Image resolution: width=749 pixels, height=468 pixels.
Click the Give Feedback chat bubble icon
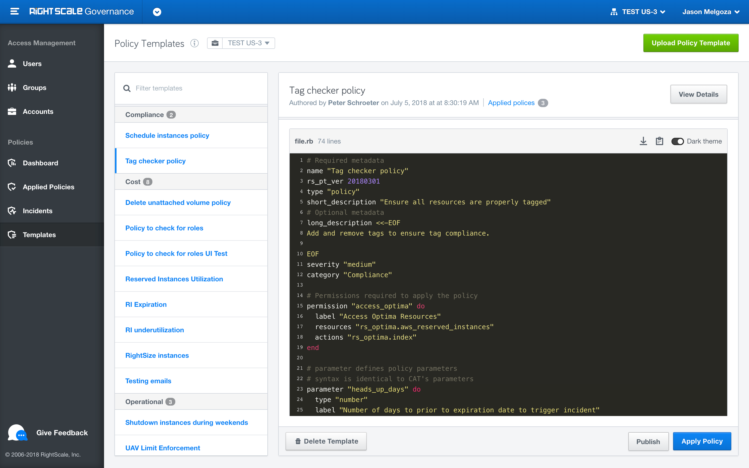(17, 433)
